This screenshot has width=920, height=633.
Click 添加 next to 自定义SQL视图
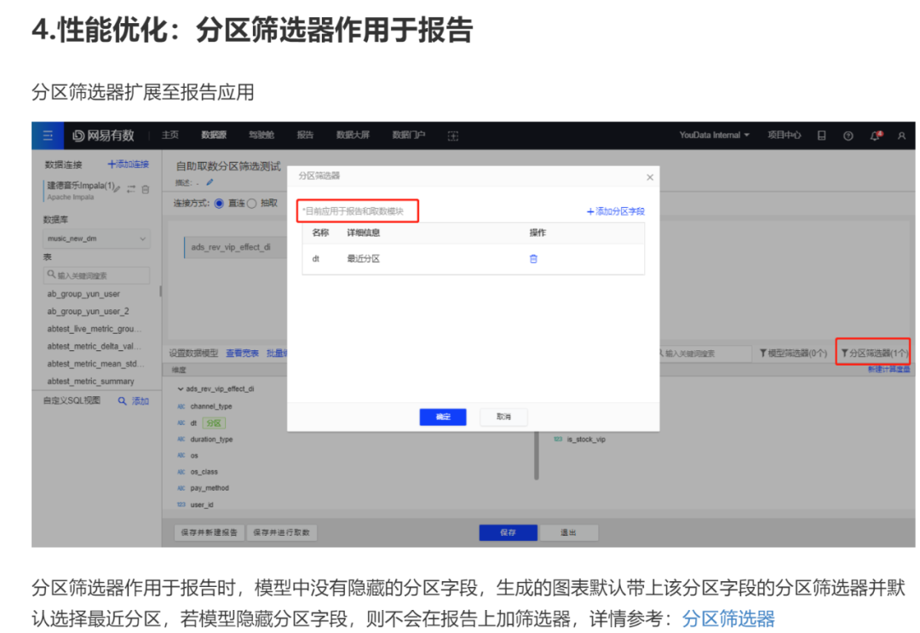(141, 401)
